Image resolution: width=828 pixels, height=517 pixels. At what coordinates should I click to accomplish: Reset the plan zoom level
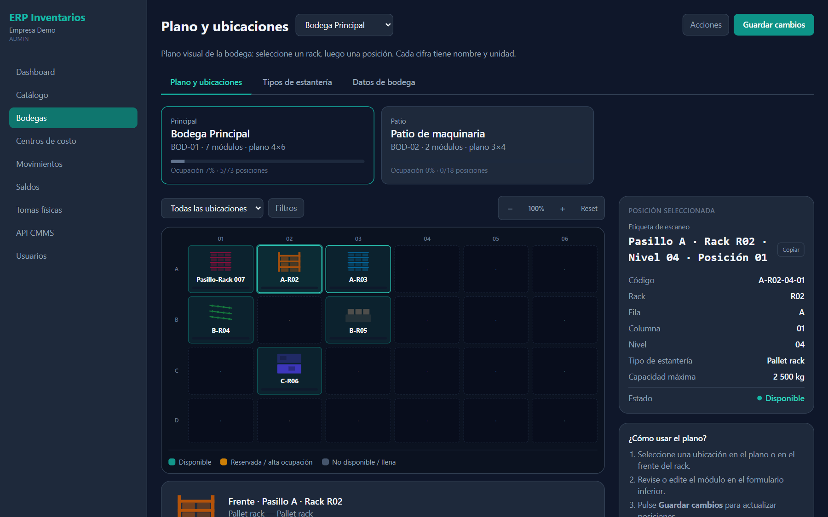pyautogui.click(x=589, y=209)
